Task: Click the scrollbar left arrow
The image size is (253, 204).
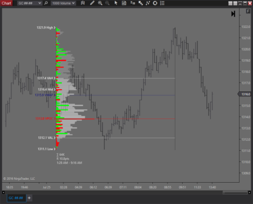Action: (3, 192)
